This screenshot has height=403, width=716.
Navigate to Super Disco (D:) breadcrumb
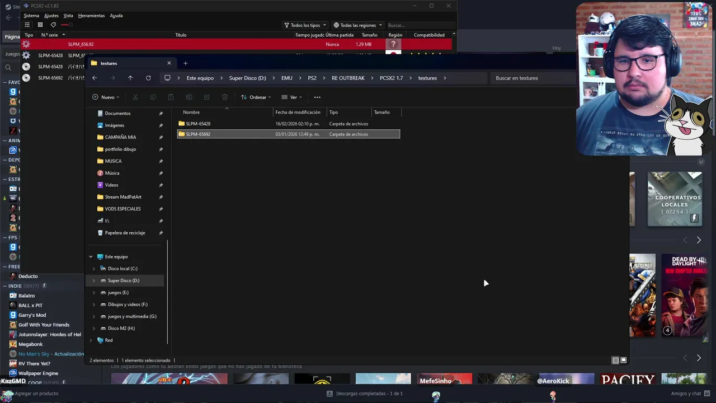click(248, 78)
